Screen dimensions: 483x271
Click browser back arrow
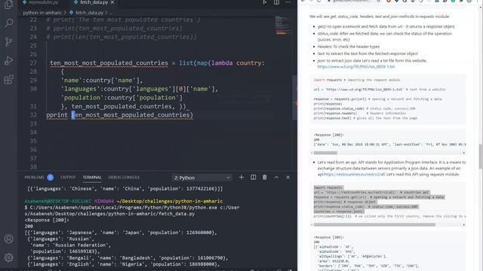(303, 2)
